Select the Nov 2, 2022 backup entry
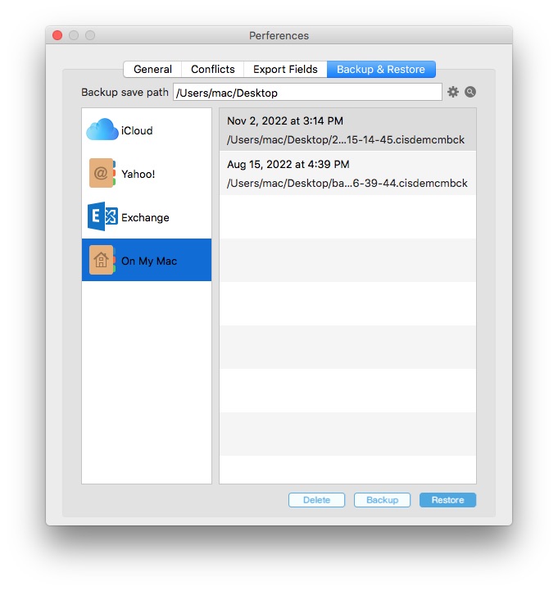This screenshot has width=558, height=591. click(347, 130)
